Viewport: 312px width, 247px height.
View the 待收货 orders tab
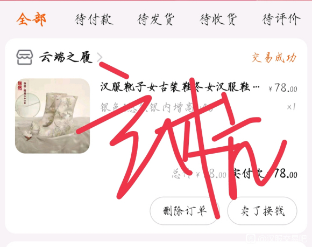218,19
